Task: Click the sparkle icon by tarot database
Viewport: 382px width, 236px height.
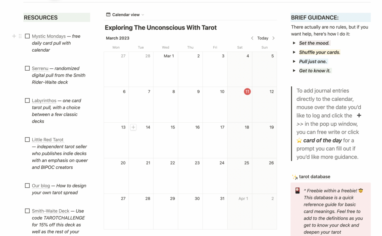Action: coord(295,177)
